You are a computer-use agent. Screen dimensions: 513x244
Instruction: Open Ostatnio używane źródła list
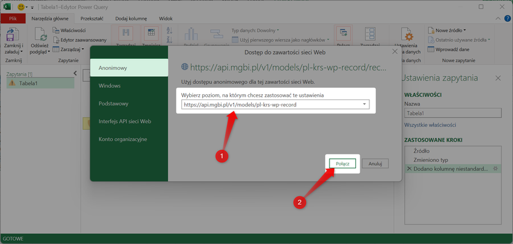pyautogui.click(x=459, y=40)
